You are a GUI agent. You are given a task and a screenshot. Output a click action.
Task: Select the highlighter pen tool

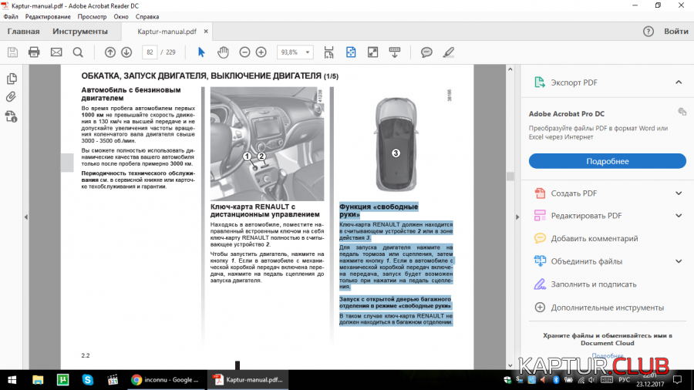coord(448,52)
